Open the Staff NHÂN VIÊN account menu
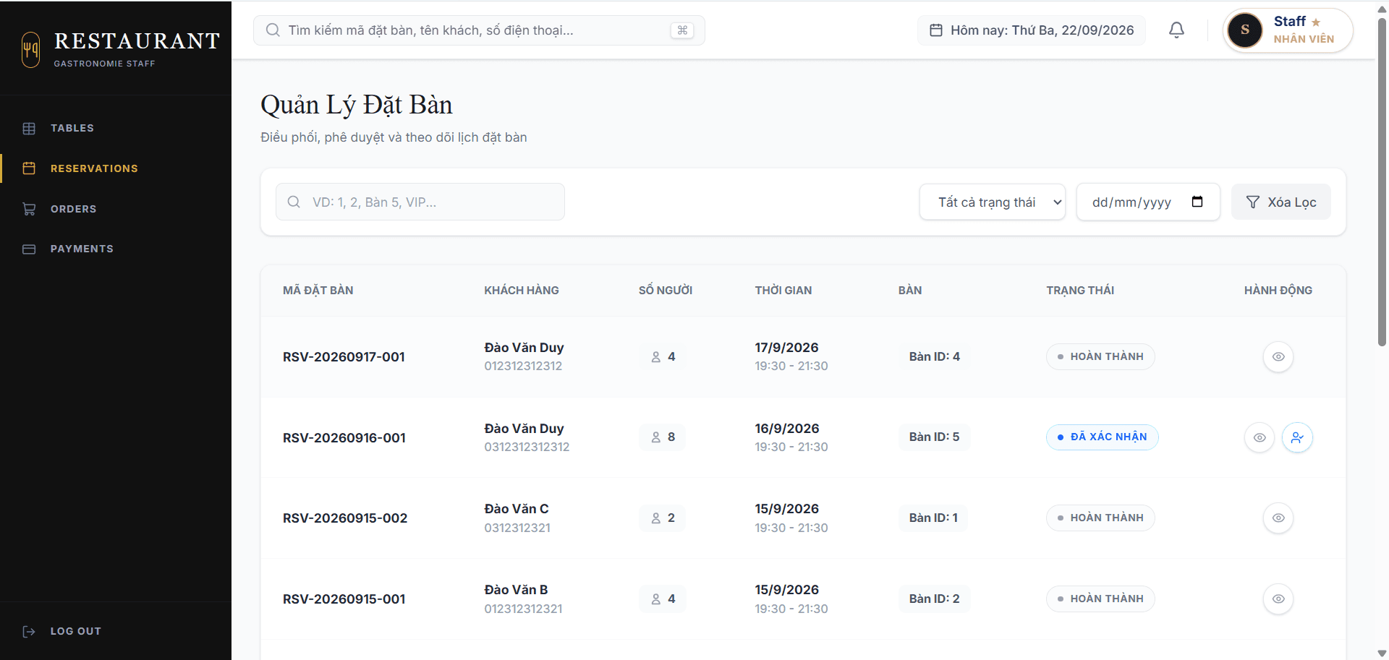 click(1288, 30)
